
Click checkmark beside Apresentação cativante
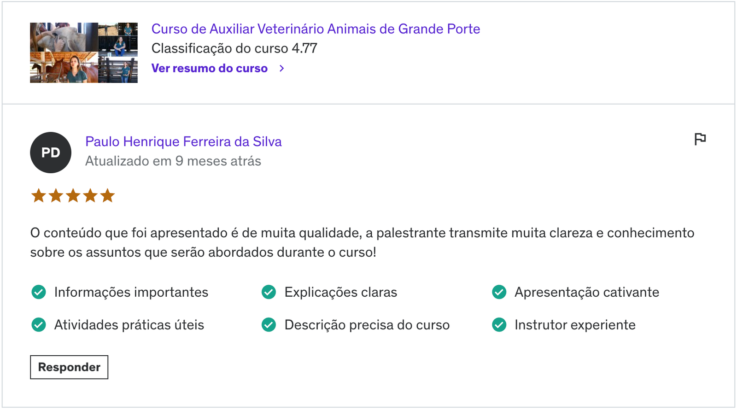[499, 292]
